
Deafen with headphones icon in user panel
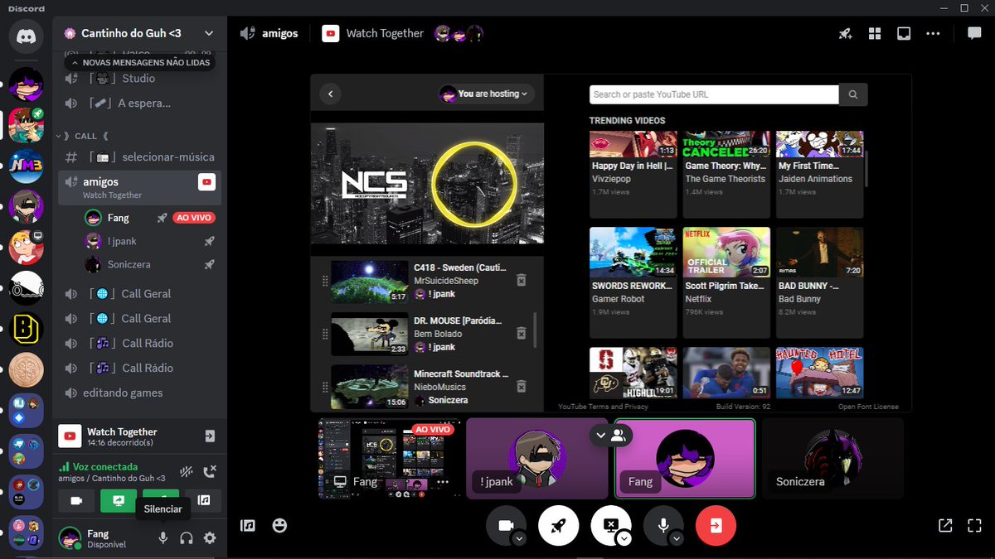187,538
